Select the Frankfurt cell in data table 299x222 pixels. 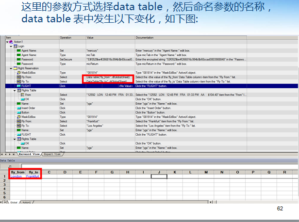coord(33,176)
